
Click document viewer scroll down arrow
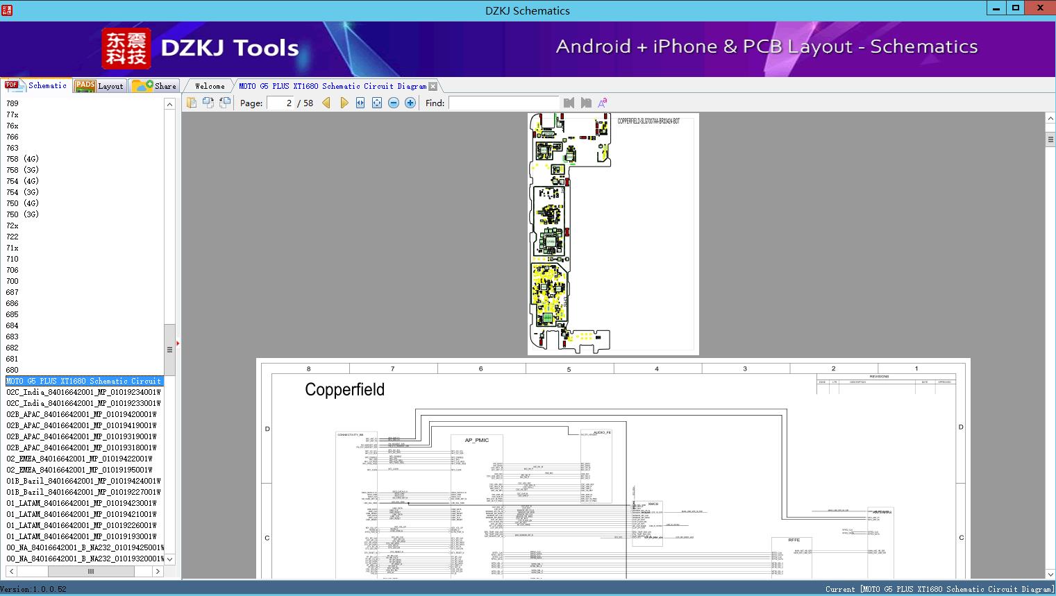tap(1050, 574)
